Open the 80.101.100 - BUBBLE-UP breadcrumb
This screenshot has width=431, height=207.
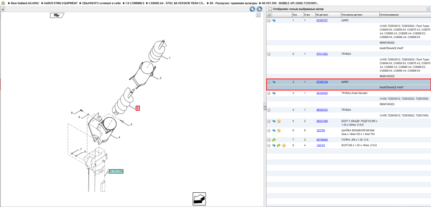(290, 3)
